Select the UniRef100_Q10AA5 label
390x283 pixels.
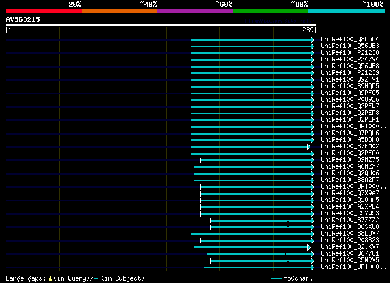350,200
